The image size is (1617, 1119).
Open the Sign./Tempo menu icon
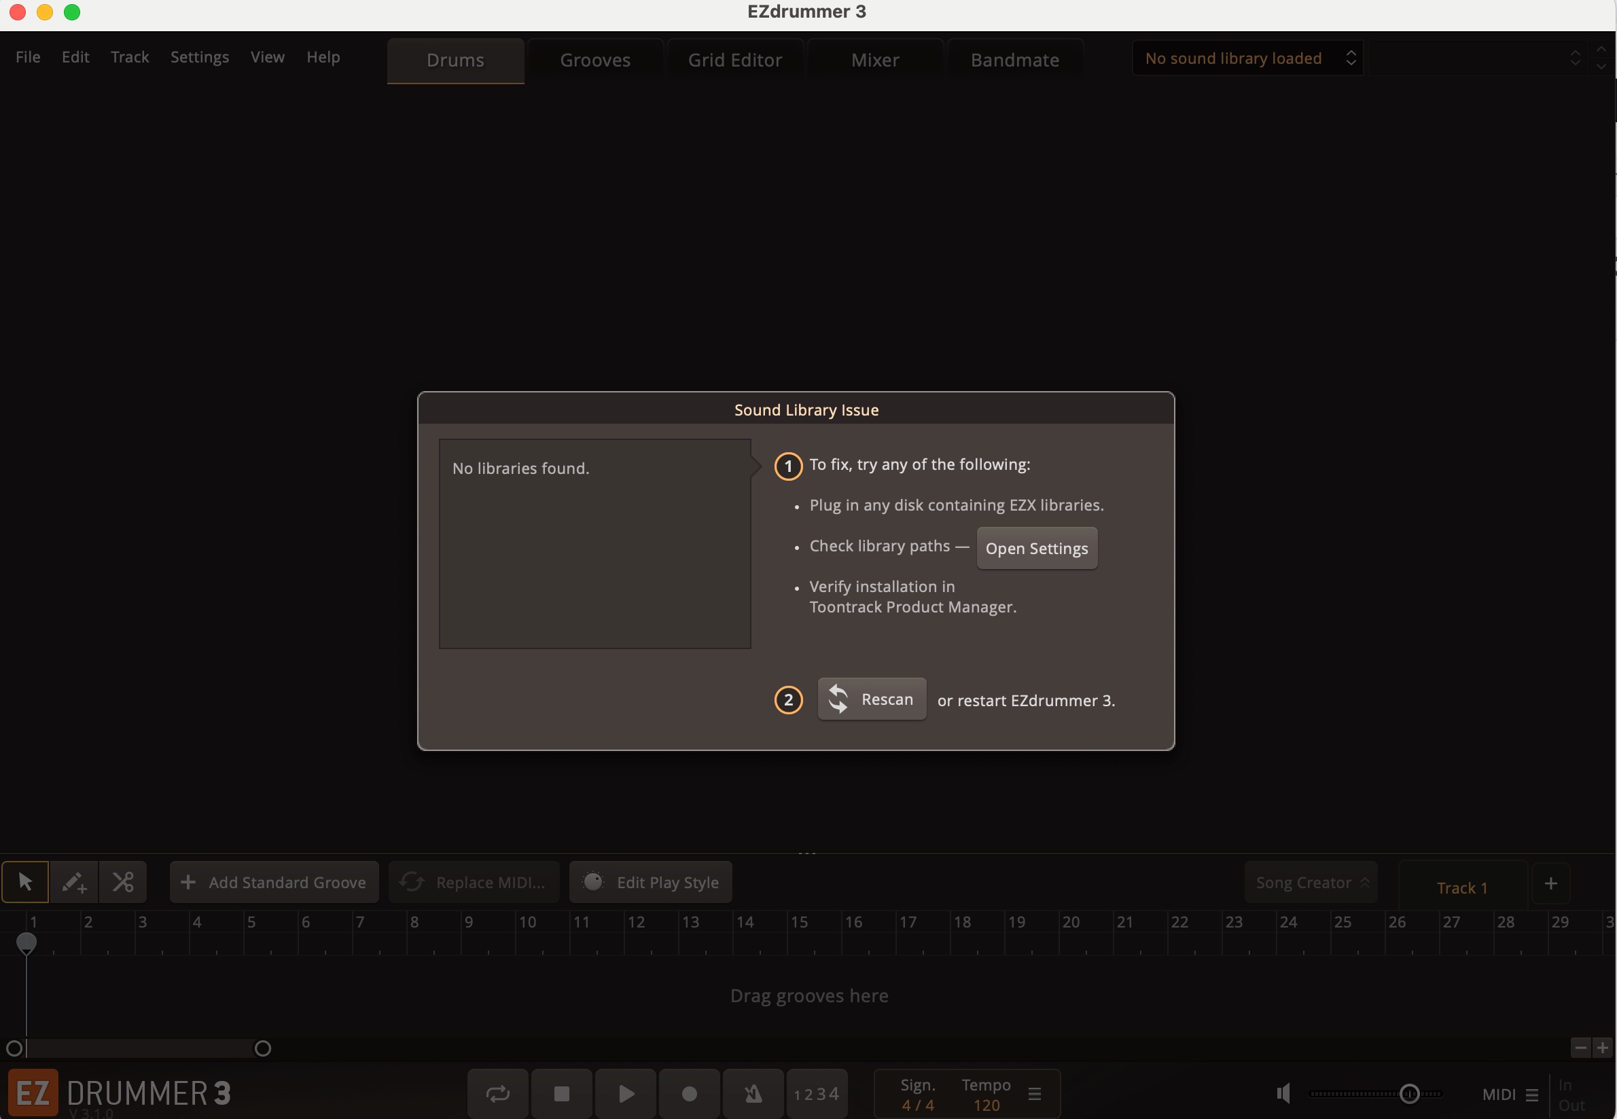pyautogui.click(x=1034, y=1094)
